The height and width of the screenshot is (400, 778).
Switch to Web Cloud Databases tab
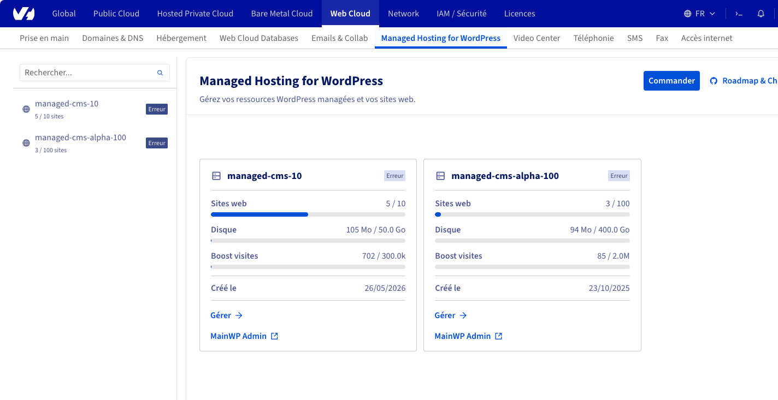(x=259, y=38)
